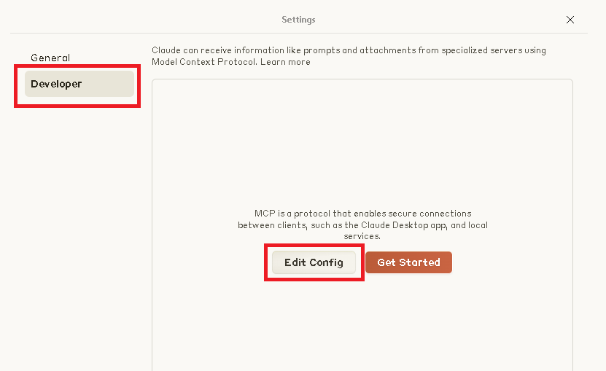Open the Learn more link
Screen dimensions: 606x371
click(285, 62)
